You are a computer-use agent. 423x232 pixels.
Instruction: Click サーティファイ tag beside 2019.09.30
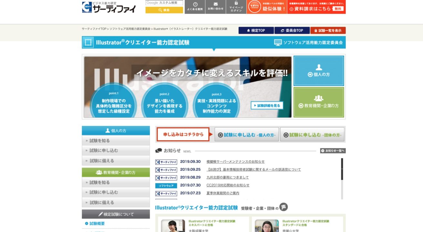[166, 162]
